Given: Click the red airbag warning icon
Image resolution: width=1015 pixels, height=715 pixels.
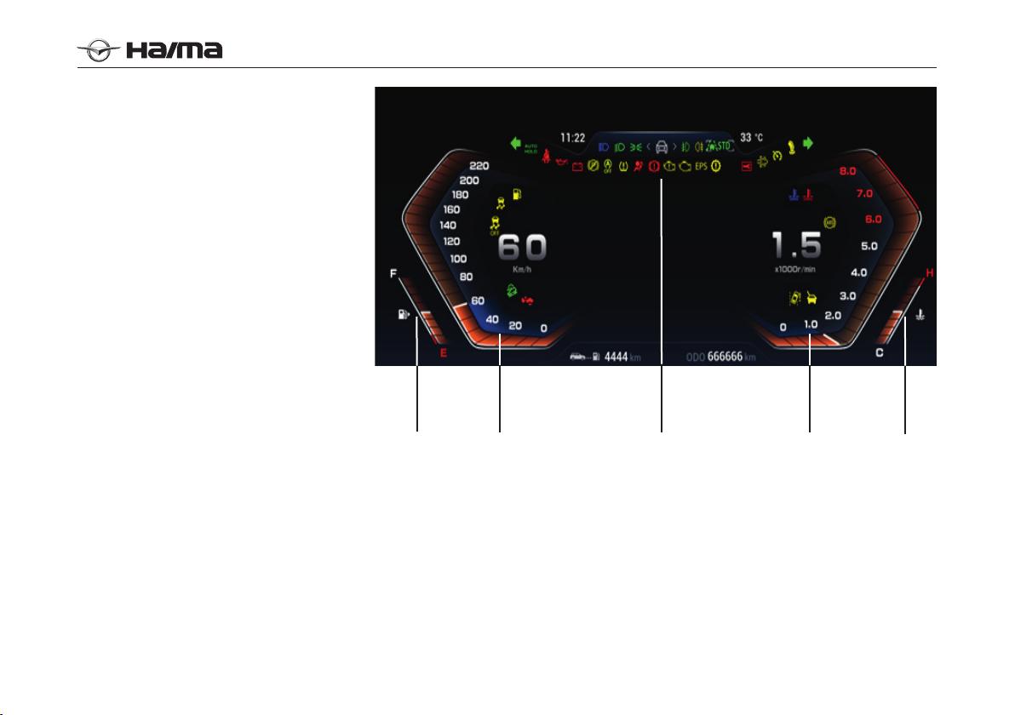Looking at the screenshot, I should [x=639, y=166].
